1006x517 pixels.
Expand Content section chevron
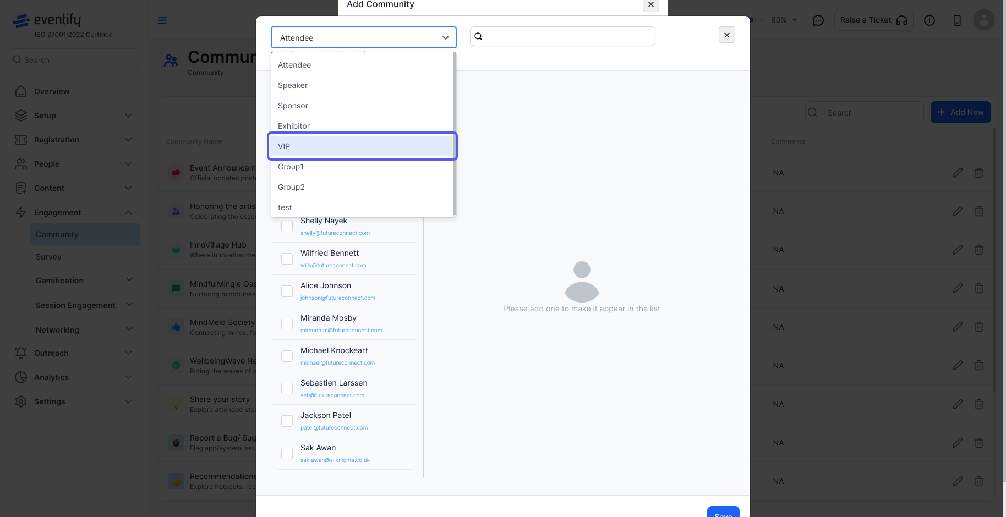tap(128, 188)
